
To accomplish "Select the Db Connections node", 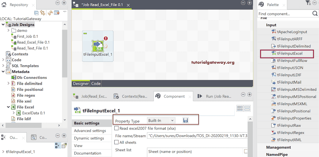I will 29,78.
